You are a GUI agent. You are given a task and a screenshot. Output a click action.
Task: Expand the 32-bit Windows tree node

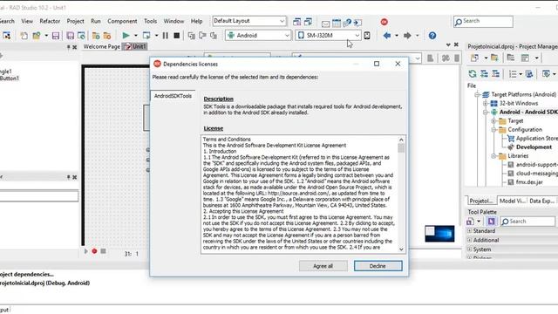tap(485, 103)
